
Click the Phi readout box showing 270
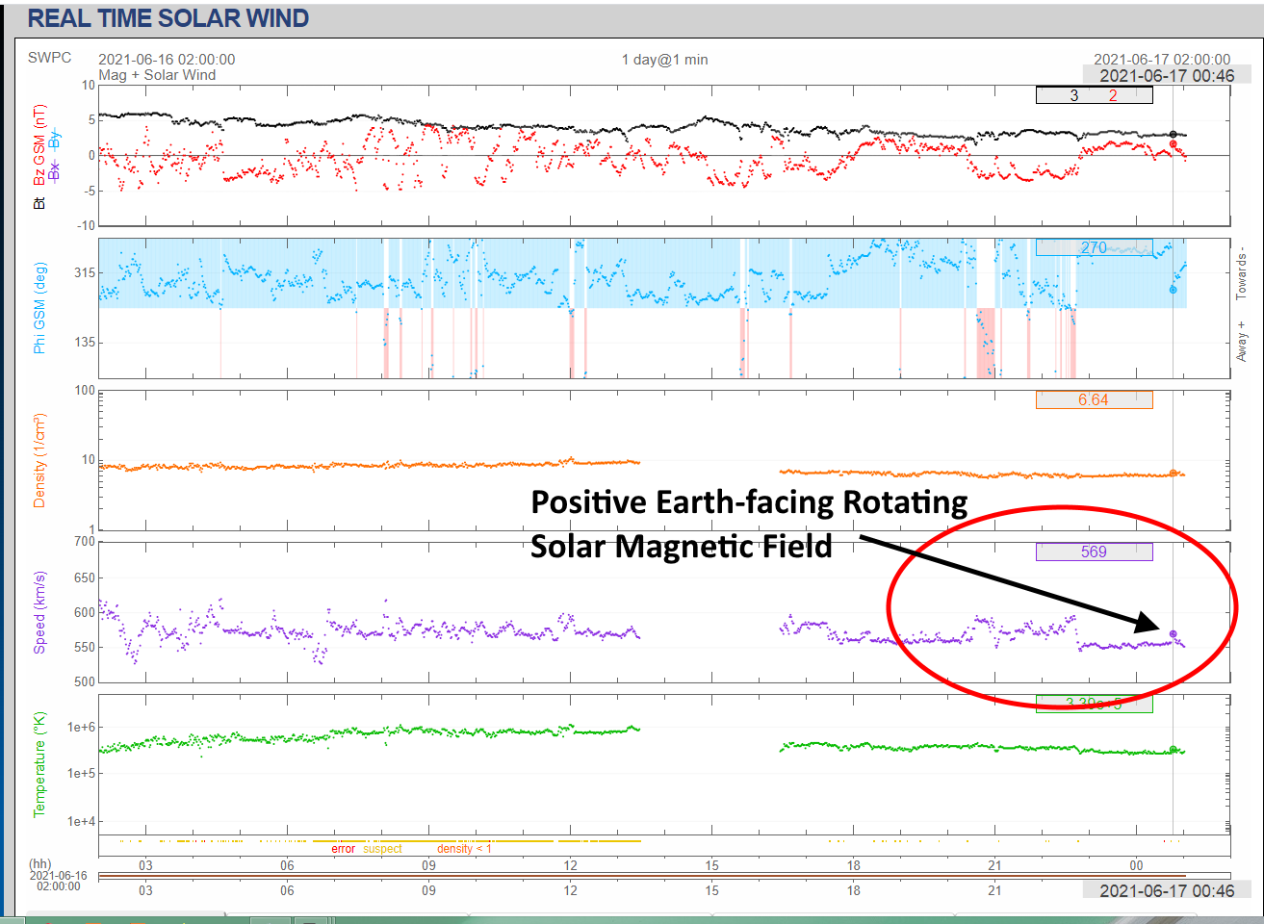click(1094, 247)
